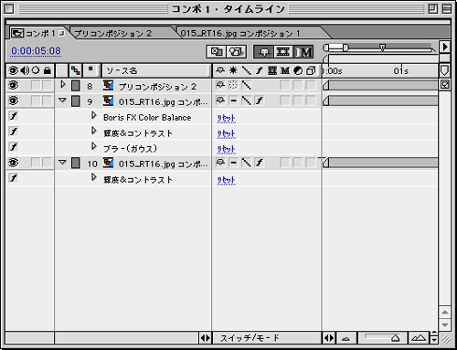Toggle quality switch on layer 8
Screen dimensions: 457x350
[x=246, y=85]
